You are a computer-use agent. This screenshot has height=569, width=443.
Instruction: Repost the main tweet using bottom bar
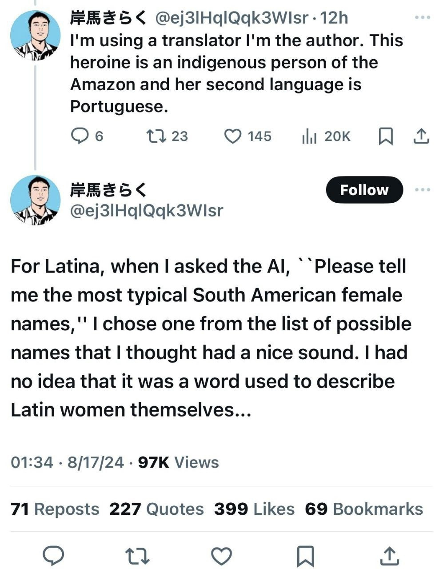coord(137,555)
